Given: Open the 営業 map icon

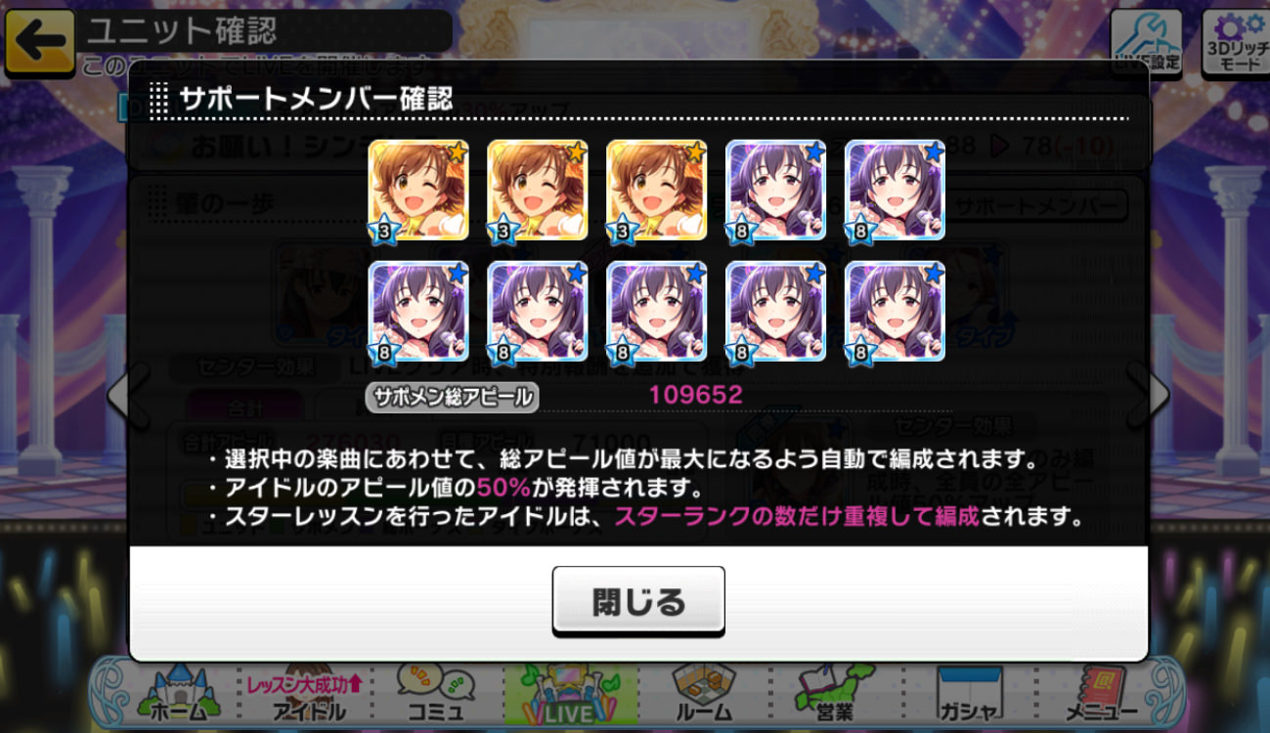Looking at the screenshot, I should (836, 695).
